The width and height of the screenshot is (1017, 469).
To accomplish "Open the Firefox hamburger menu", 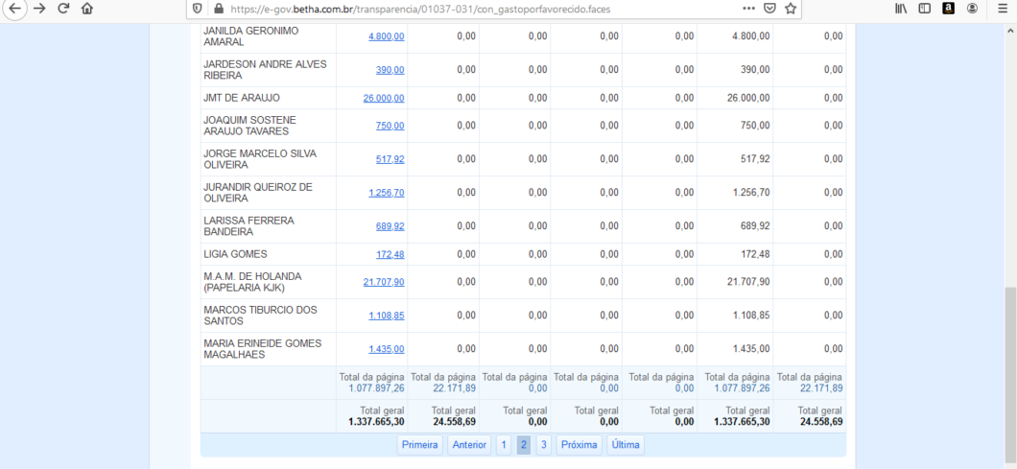I will [1002, 9].
